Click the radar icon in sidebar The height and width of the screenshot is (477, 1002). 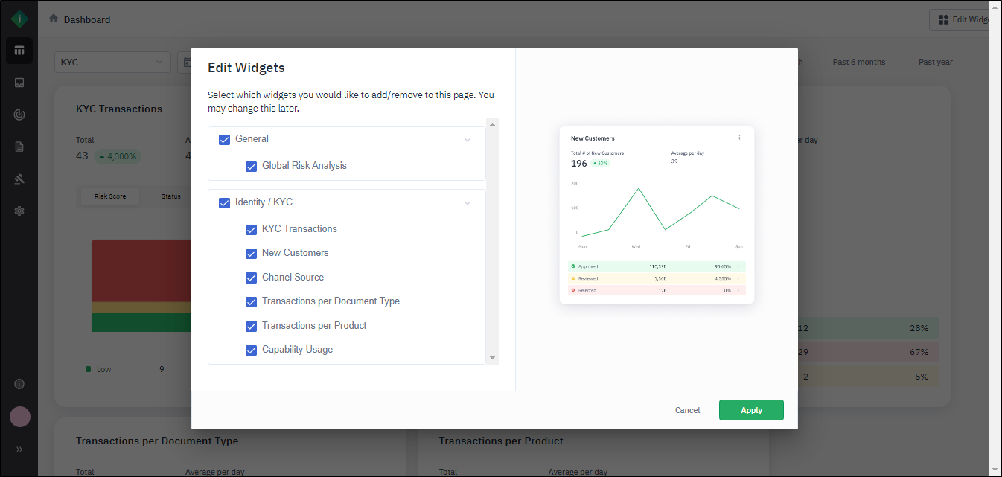point(19,115)
